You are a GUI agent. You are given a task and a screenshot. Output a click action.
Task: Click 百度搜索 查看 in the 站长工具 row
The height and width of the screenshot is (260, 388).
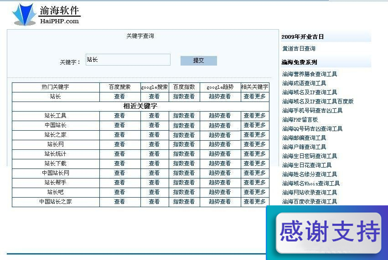coord(119,115)
